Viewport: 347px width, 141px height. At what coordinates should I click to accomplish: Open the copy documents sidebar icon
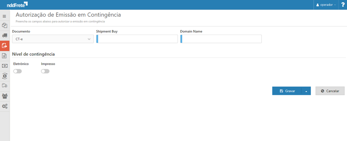4,25
